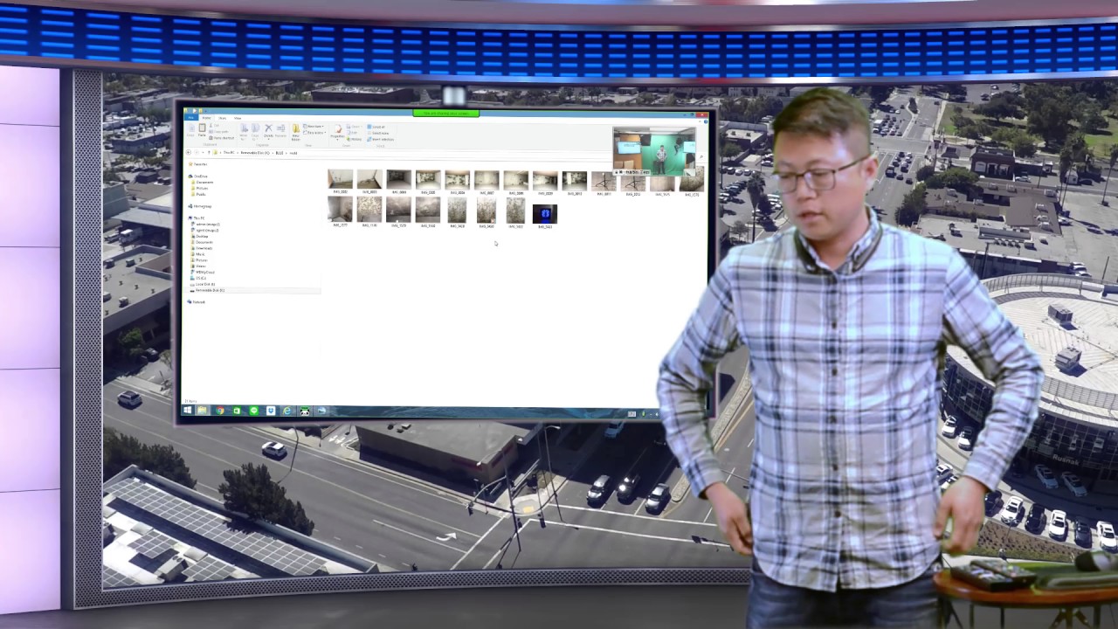Click the History command
This screenshot has height=629, width=1118.
click(354, 139)
